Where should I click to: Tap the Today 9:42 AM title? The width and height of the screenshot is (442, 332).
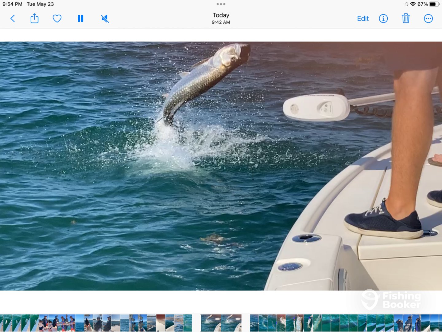pos(221,18)
